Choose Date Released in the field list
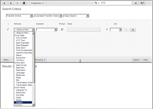Viewport: 153px width, 109px height. pos(23,45)
